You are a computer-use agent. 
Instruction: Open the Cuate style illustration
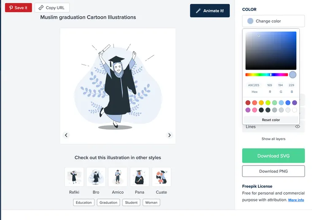[x=161, y=177]
